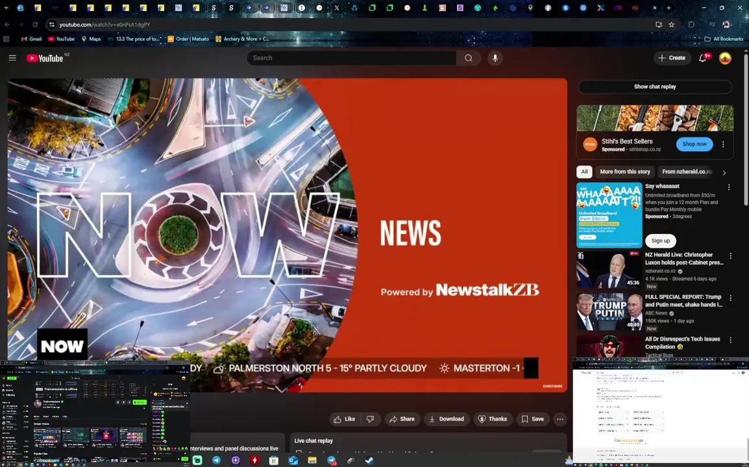The width and height of the screenshot is (749, 467).
Task: Open options for NZ Herald Live video
Action: tap(730, 256)
